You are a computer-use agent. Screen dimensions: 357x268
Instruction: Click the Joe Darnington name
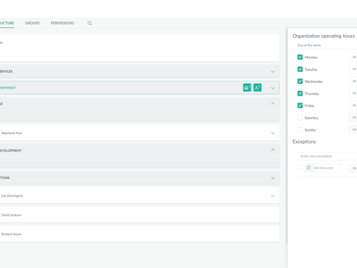tap(12, 196)
